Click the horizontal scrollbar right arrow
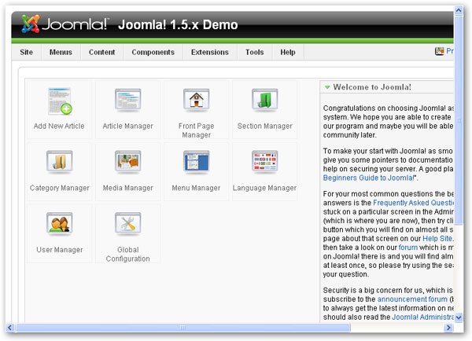The image size is (472, 341). pyautogui.click(x=448, y=328)
